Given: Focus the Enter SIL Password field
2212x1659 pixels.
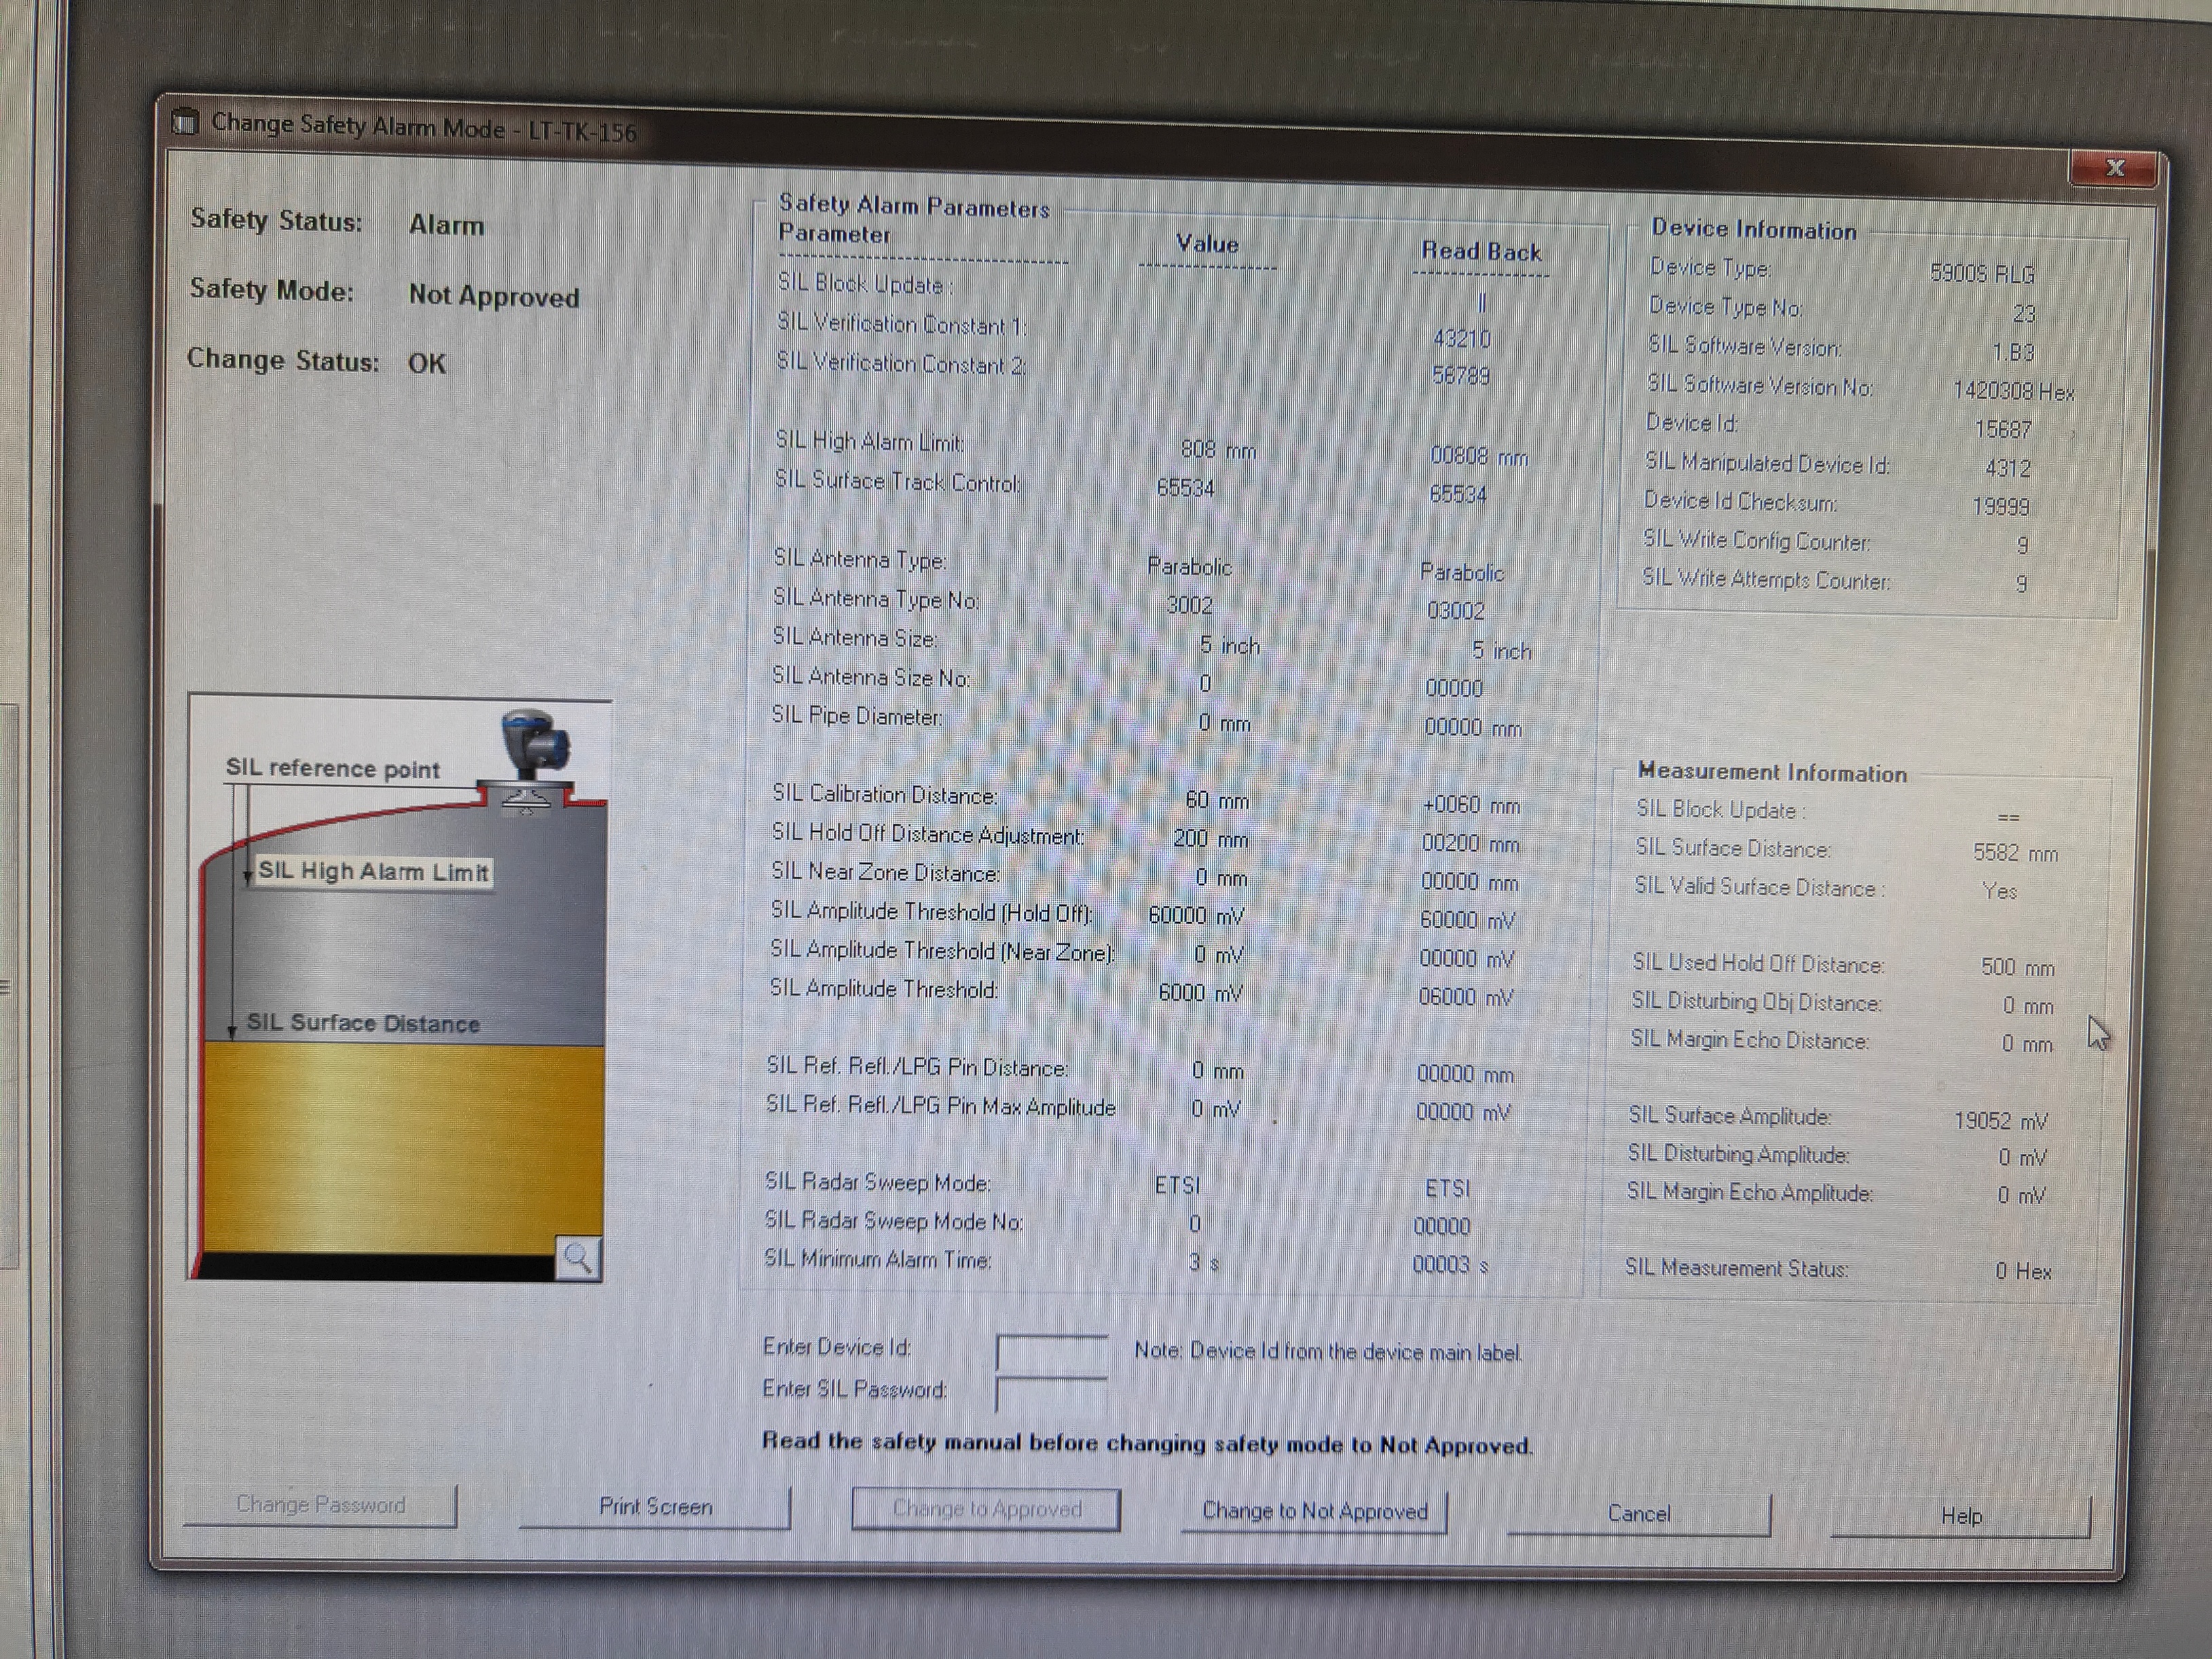Looking at the screenshot, I should pyautogui.click(x=1052, y=1393).
